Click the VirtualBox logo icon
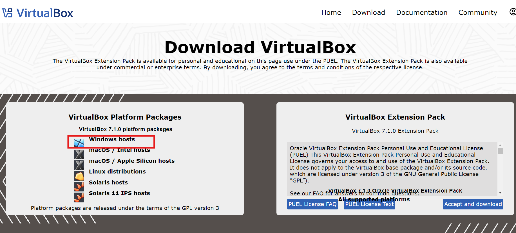The height and width of the screenshot is (233, 516). coord(7,13)
